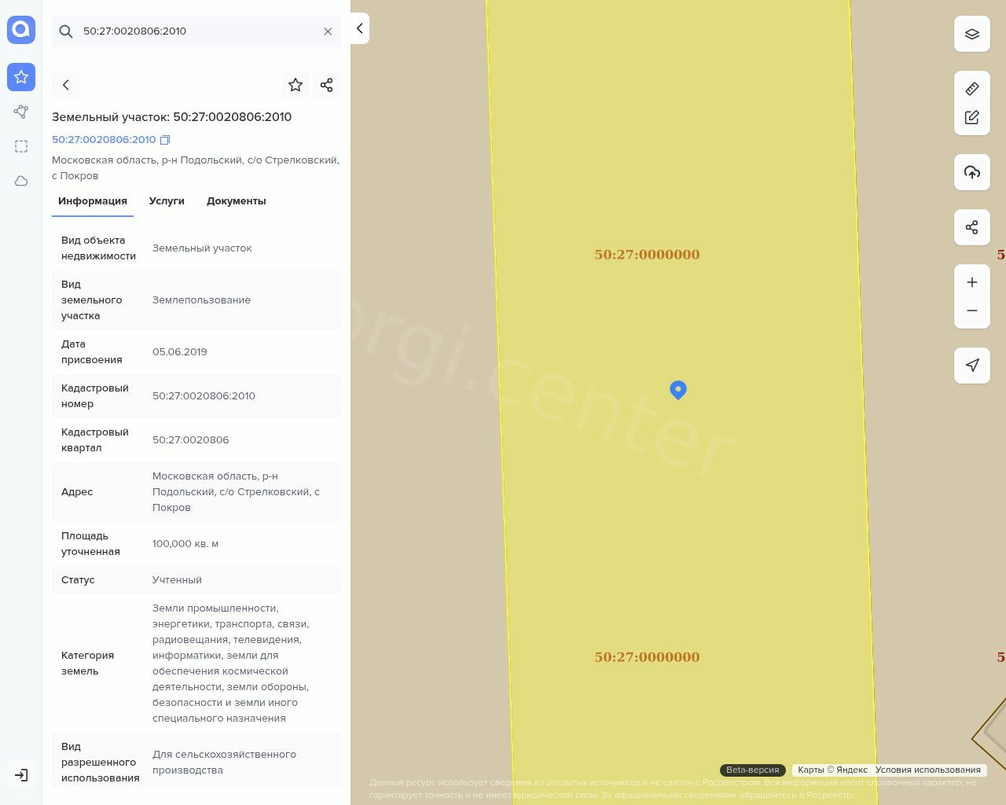Screen dimensions: 1006x805
Task: Clear the search field with X
Action: click(x=328, y=31)
